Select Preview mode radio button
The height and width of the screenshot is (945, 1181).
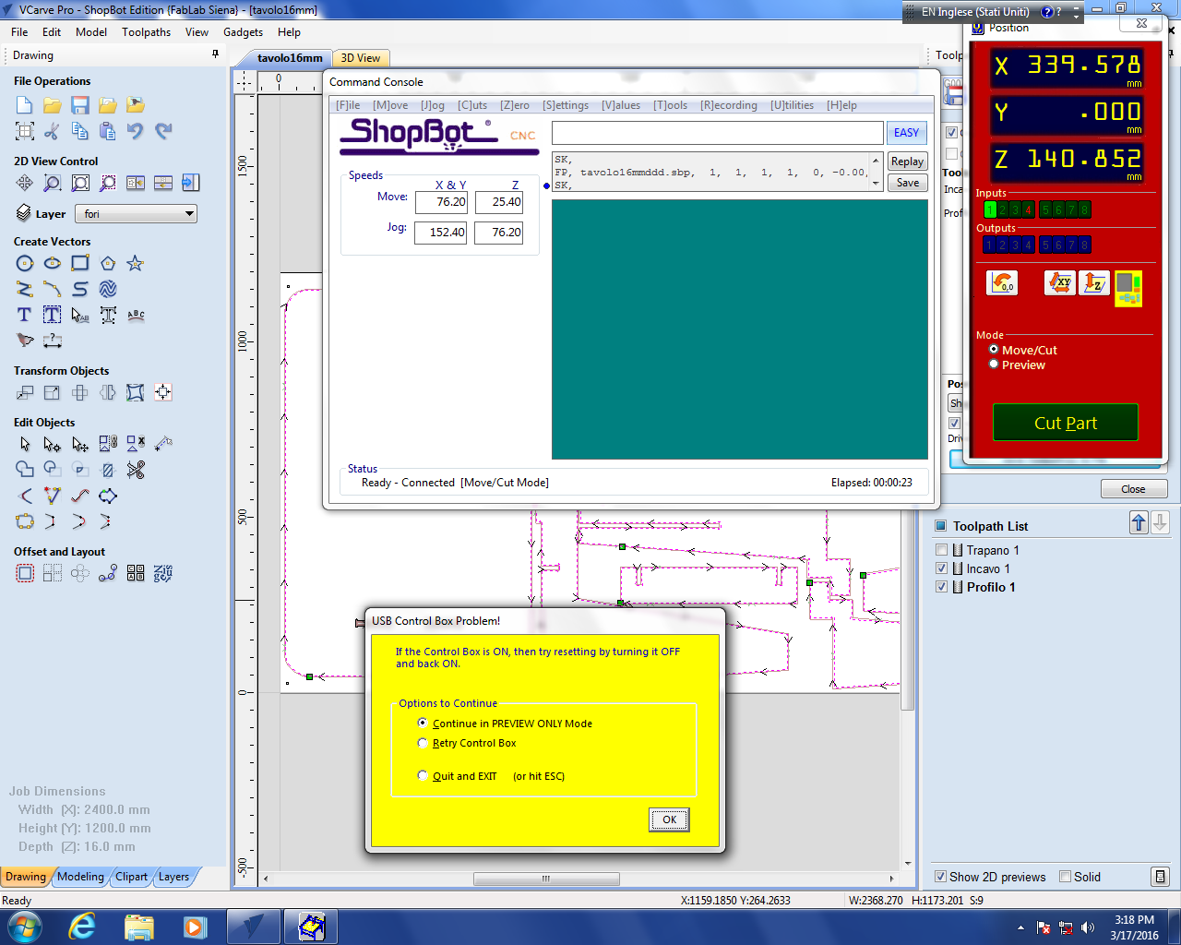click(x=994, y=365)
